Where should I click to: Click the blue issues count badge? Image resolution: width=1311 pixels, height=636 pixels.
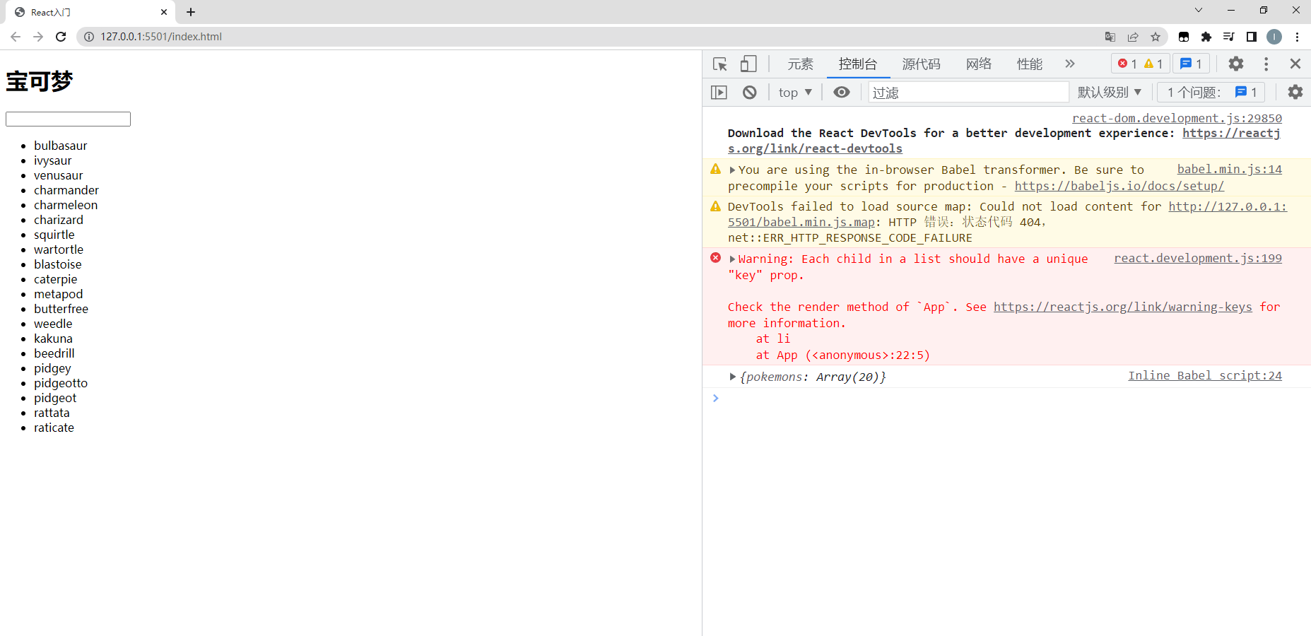coord(1191,64)
